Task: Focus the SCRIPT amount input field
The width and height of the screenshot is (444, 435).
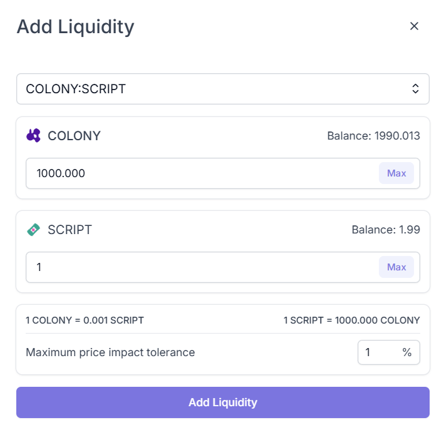Action: pyautogui.click(x=223, y=267)
